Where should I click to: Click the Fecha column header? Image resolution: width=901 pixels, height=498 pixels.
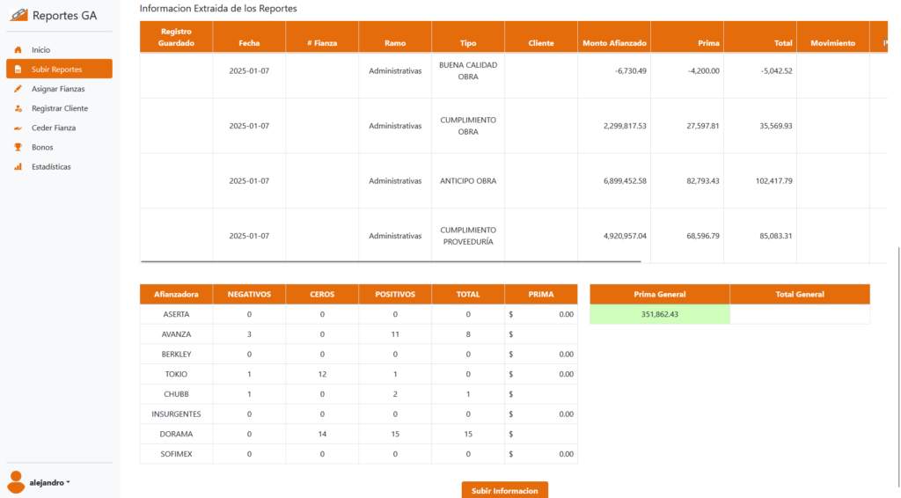(249, 43)
